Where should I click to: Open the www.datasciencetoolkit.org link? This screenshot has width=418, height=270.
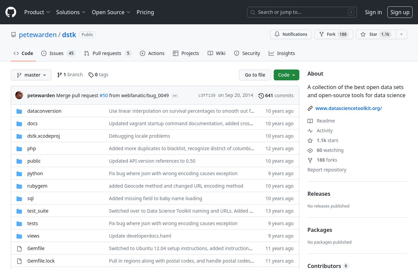pyautogui.click(x=349, y=108)
